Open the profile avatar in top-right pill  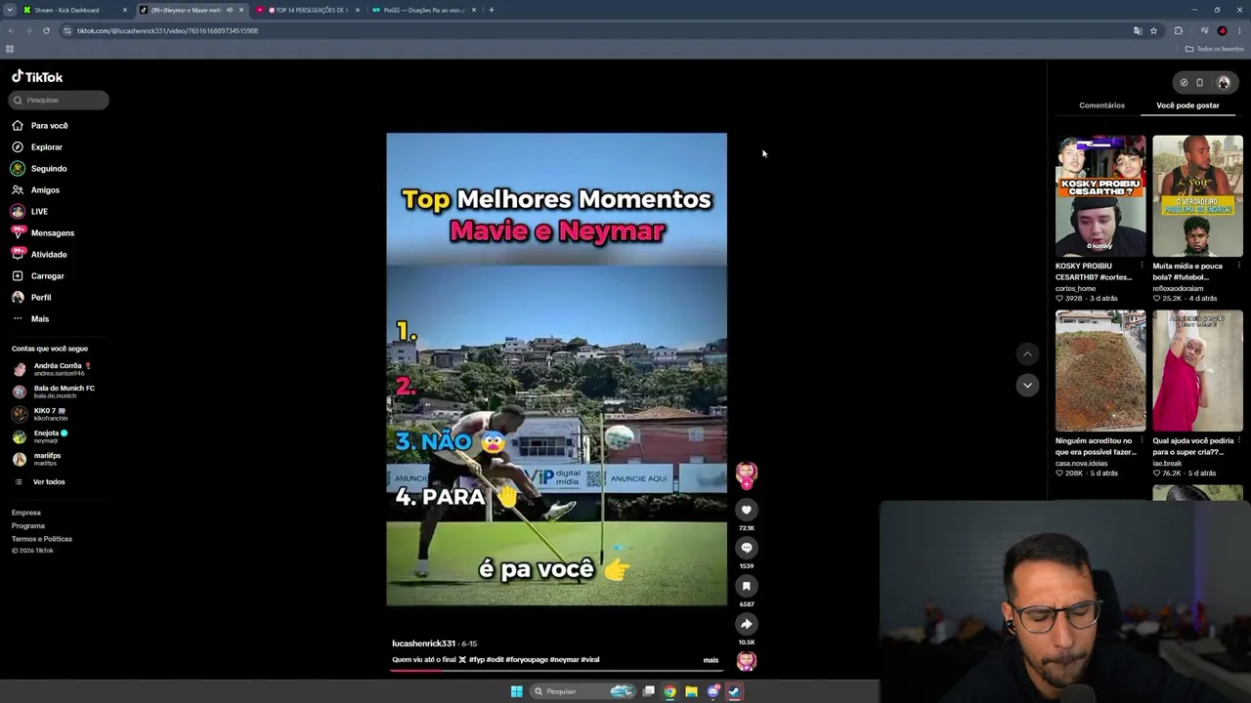[1224, 83]
